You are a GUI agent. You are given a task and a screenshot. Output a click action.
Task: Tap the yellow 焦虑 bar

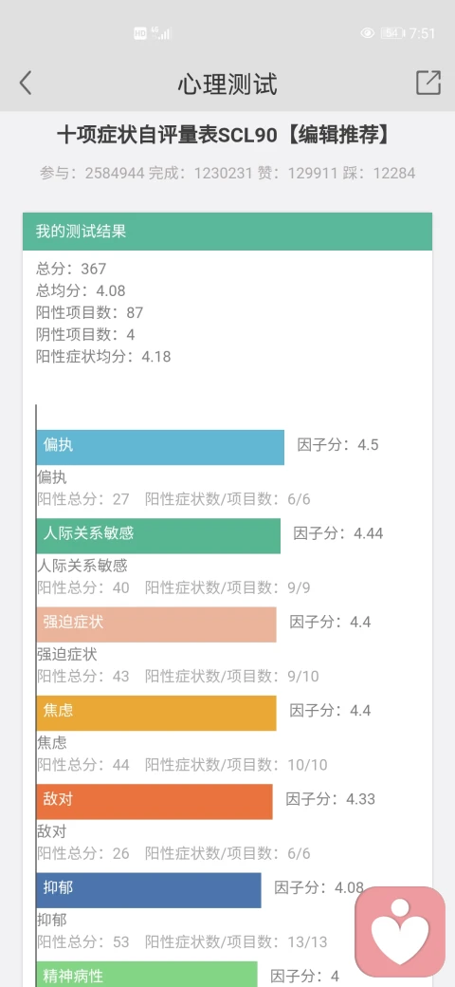pos(156,713)
